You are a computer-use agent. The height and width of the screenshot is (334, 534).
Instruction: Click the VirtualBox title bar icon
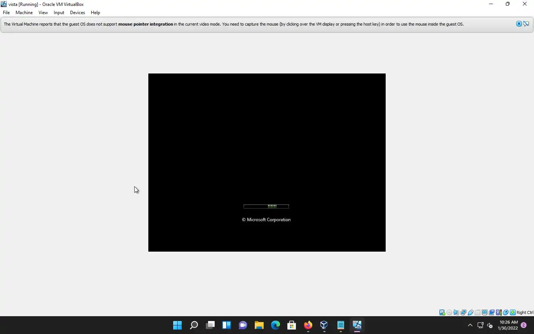[x=4, y=4]
